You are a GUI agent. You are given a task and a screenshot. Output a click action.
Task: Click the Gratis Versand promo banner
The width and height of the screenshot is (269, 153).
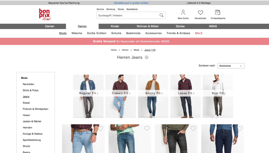tap(134, 41)
